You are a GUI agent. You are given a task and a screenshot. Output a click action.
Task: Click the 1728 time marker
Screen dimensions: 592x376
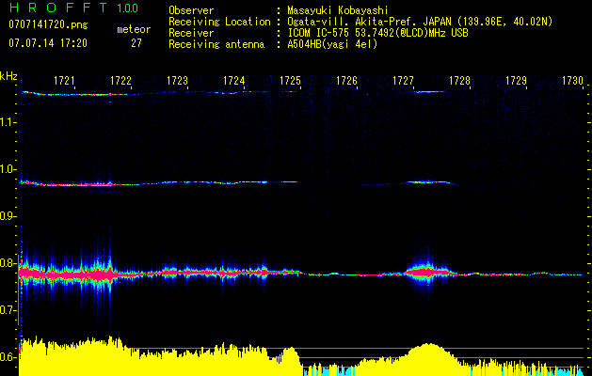click(459, 80)
